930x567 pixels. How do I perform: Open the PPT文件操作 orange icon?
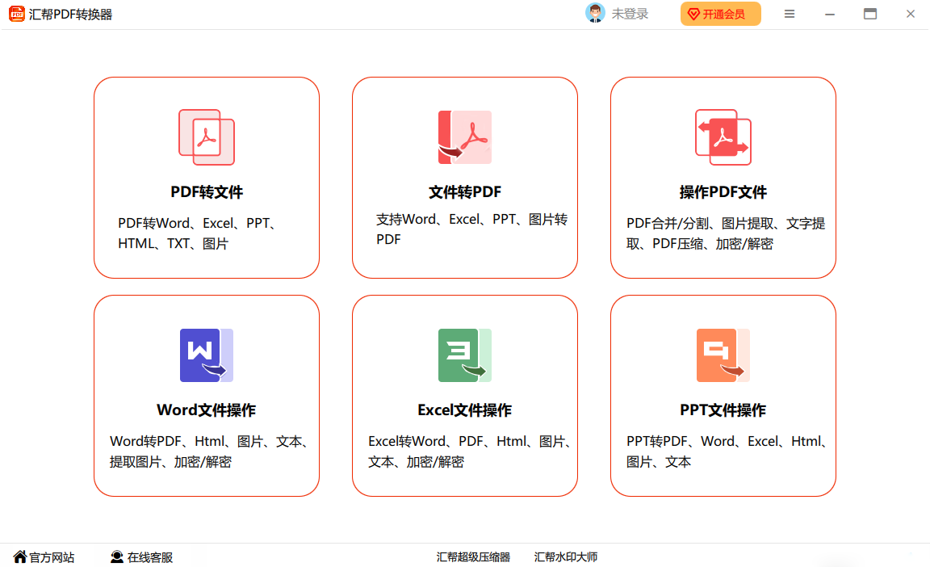point(723,355)
